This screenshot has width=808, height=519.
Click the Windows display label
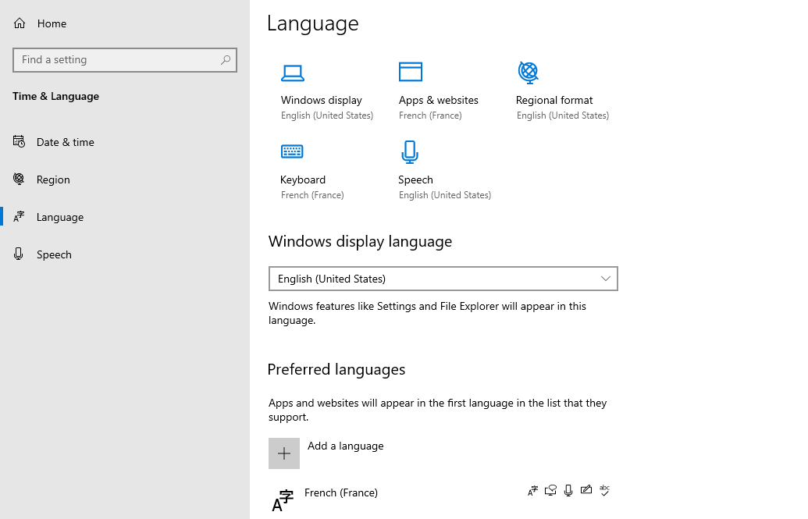321,100
